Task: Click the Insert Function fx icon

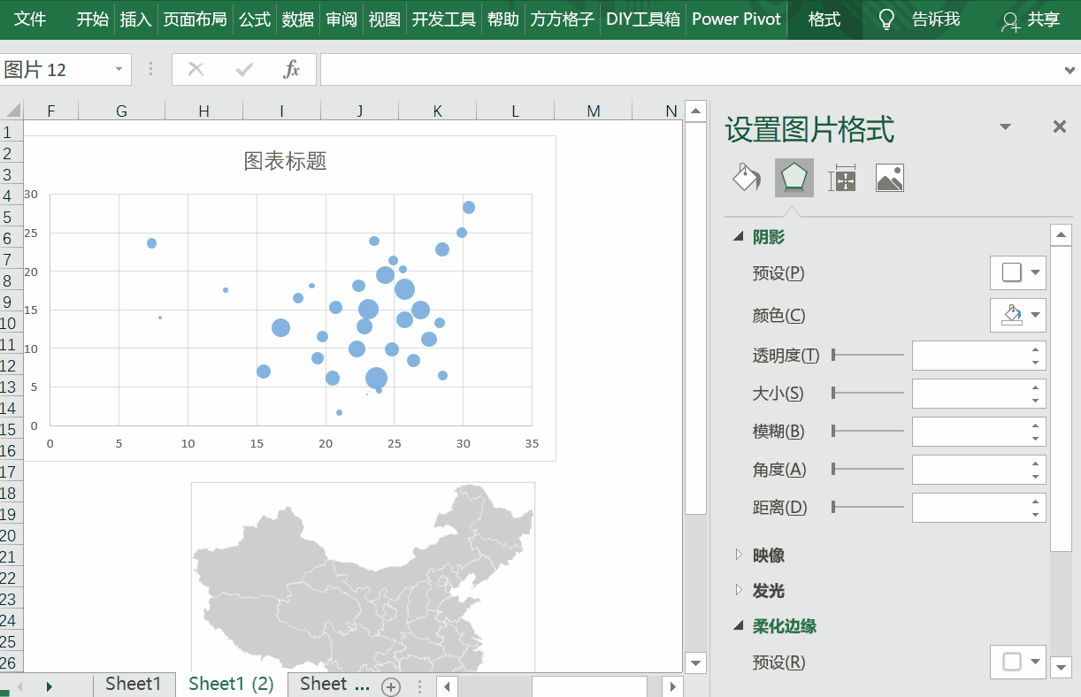Action: 292,69
